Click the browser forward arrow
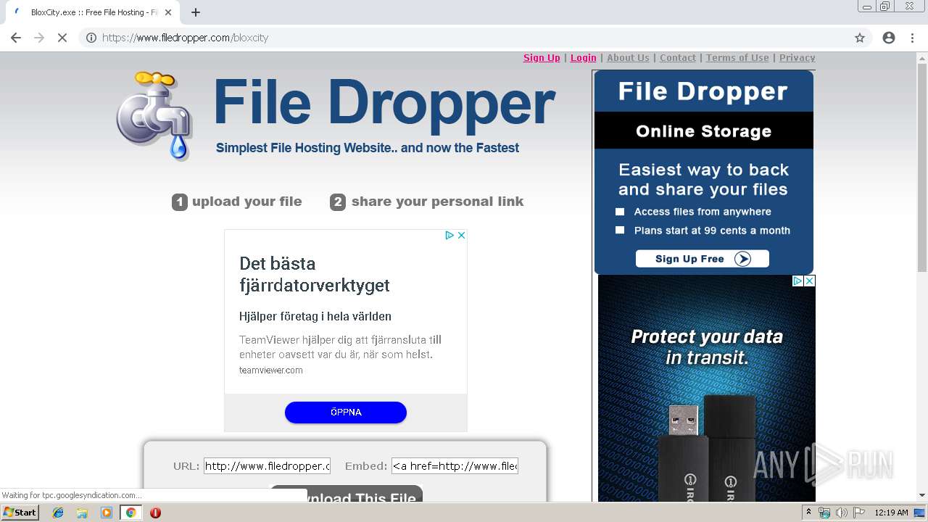Image resolution: width=928 pixels, height=522 pixels. click(39, 38)
